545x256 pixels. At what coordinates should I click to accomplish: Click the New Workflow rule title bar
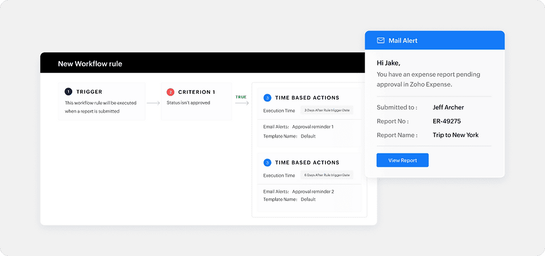pyautogui.click(x=209, y=63)
